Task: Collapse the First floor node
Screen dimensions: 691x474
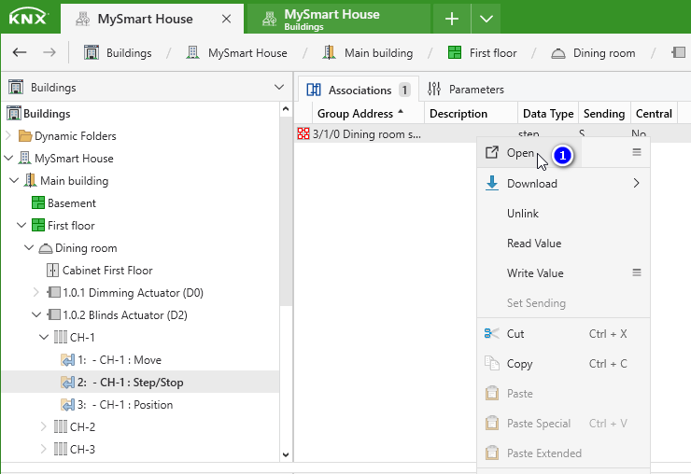Action: pos(21,225)
